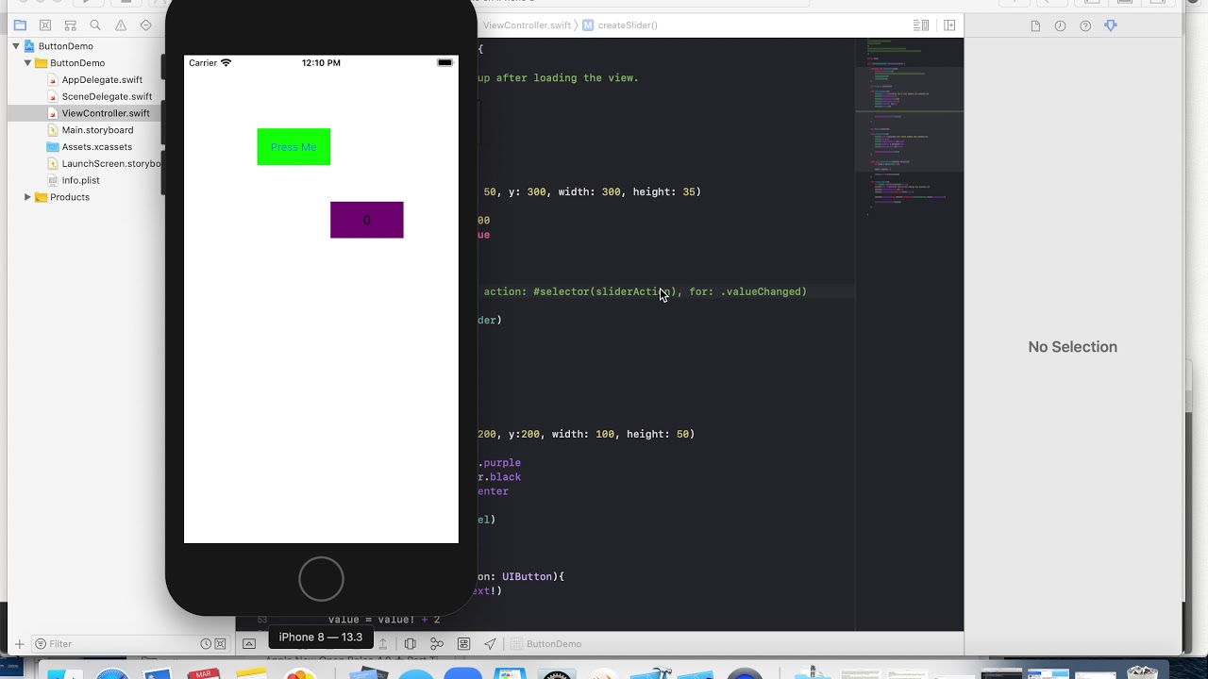This screenshot has height=679, width=1208.
Task: Tap the purple label showing 0
Action: click(367, 220)
